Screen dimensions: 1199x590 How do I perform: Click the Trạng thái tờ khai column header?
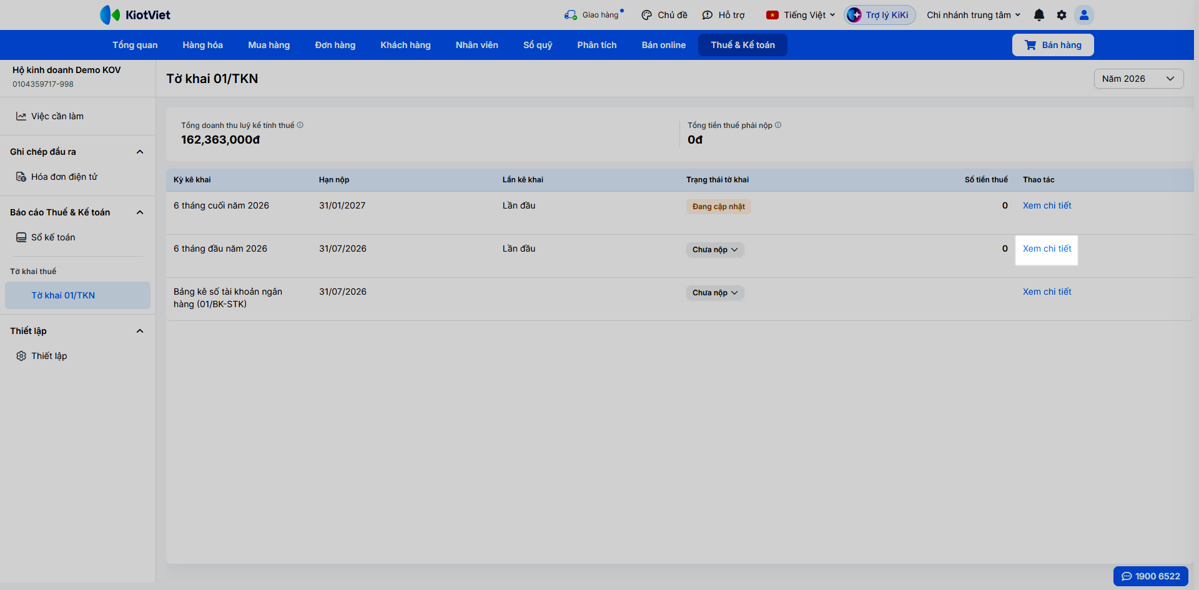(718, 180)
